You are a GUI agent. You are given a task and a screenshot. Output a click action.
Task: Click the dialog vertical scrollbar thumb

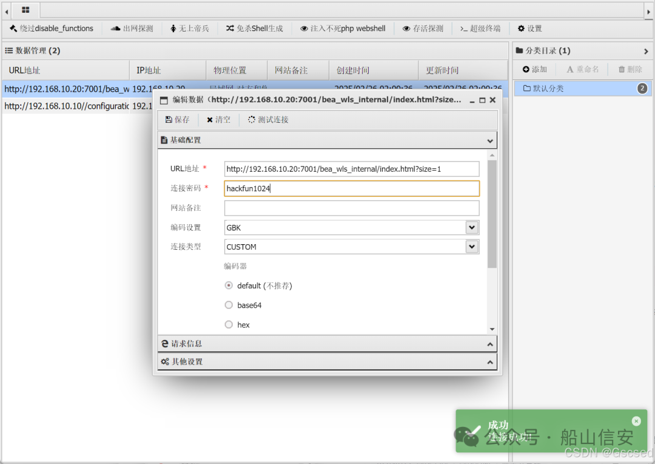[492, 214]
